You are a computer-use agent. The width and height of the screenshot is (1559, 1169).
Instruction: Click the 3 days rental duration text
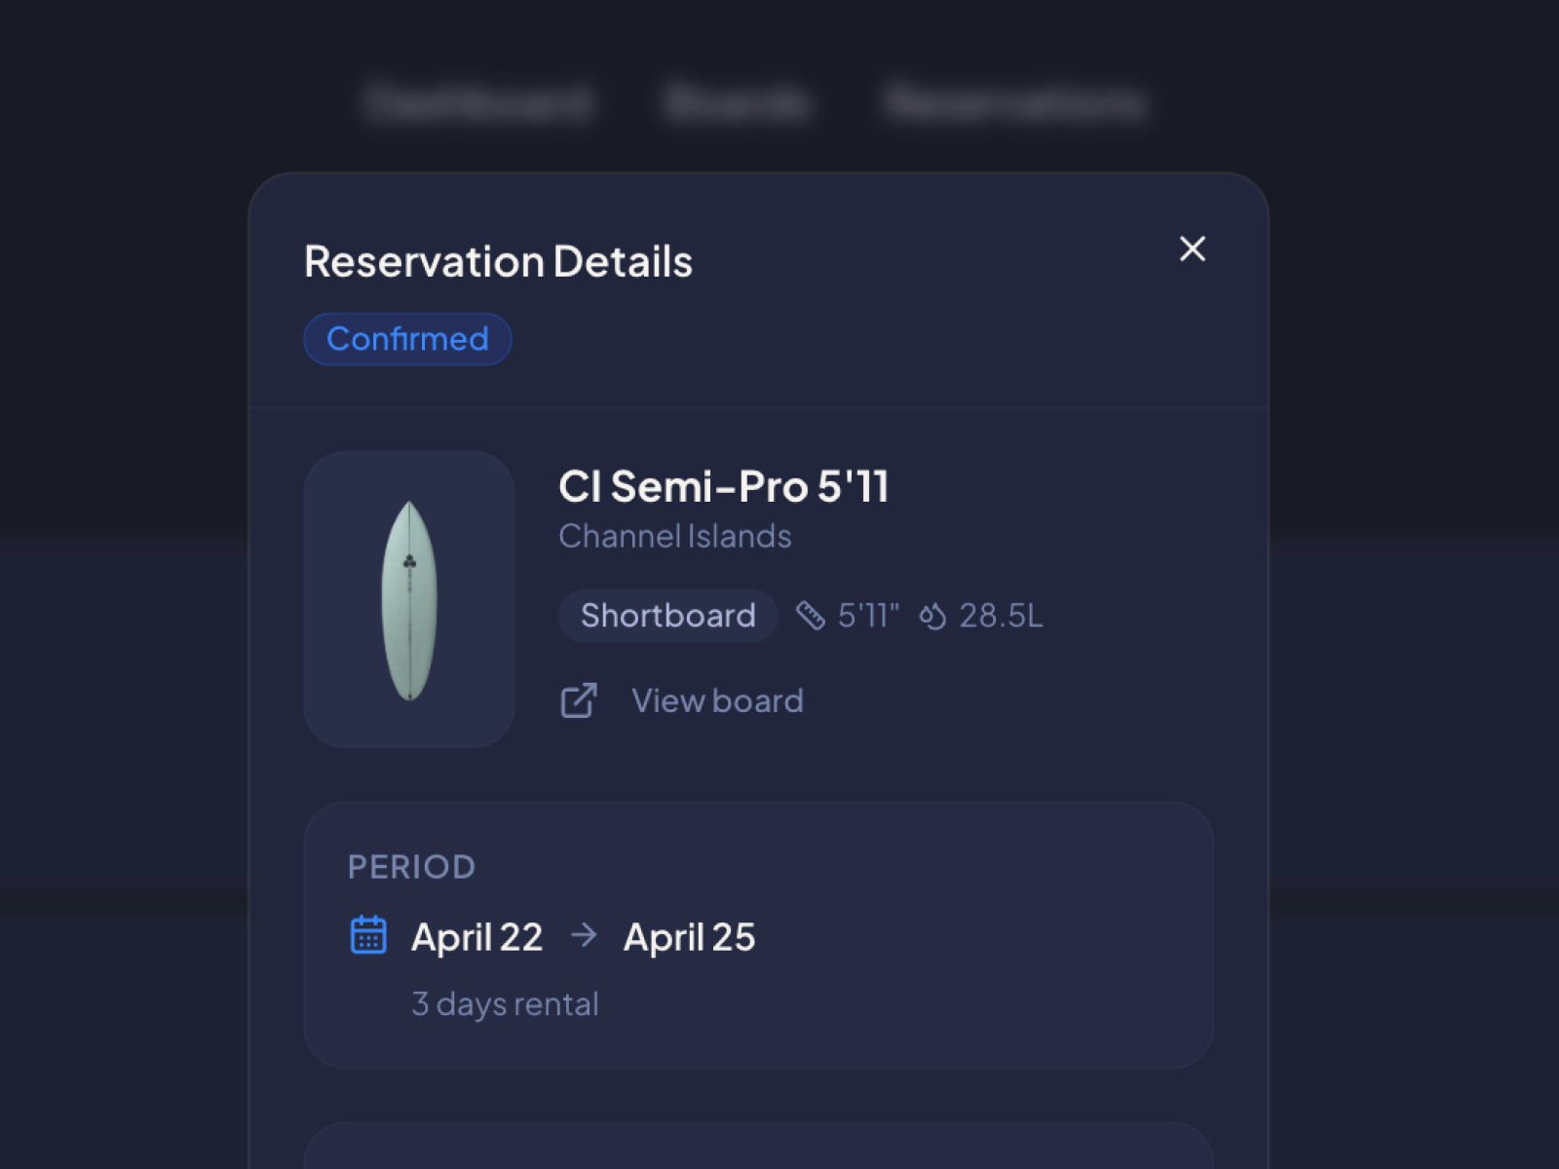click(505, 1003)
